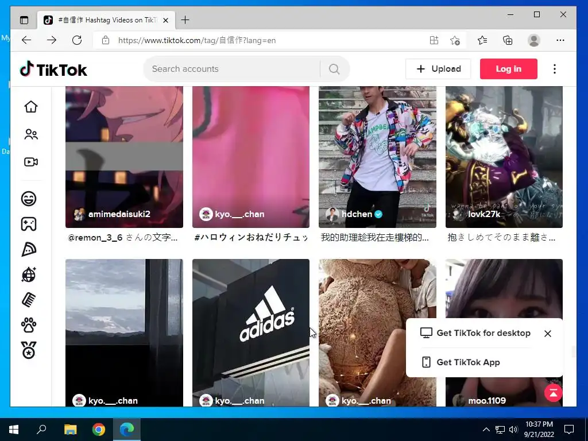Open the Home feed icon in sidebar

pos(31,106)
